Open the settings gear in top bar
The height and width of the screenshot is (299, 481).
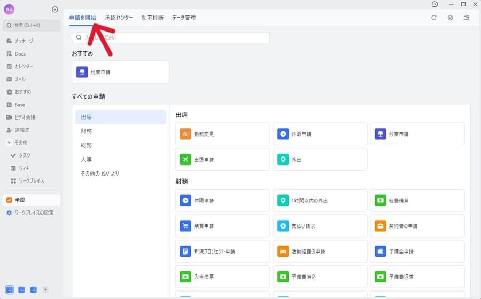pos(450,18)
